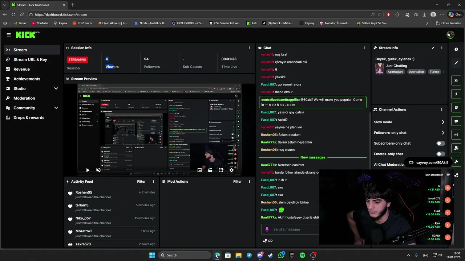Toggle the Channel Actions icon in right toolbar
Screen dimensions: 465x261
coord(456,148)
